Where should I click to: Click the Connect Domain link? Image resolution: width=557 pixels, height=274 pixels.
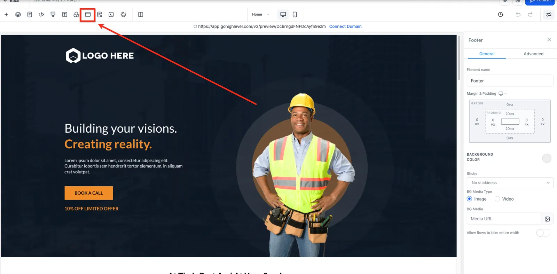pyautogui.click(x=345, y=26)
